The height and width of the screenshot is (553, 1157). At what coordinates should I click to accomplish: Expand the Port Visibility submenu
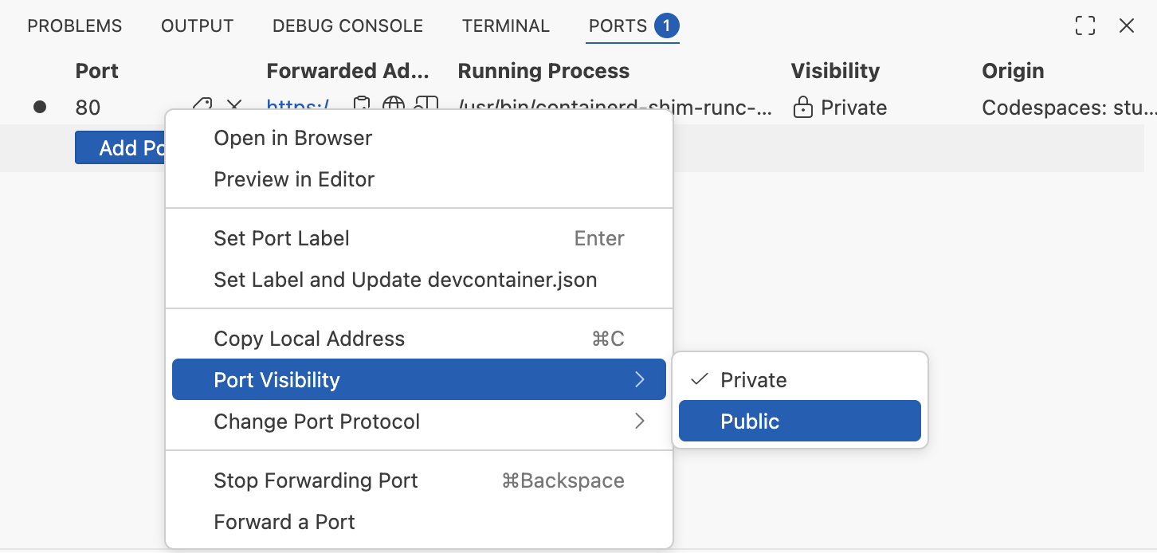pyautogui.click(x=418, y=380)
